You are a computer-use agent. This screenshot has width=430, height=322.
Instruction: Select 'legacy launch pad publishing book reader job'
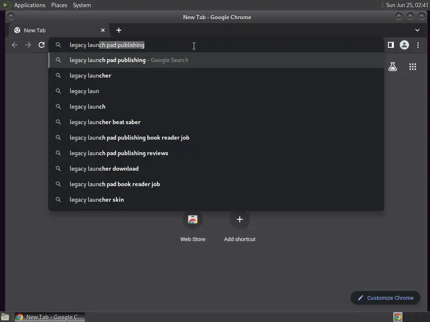(x=216, y=138)
